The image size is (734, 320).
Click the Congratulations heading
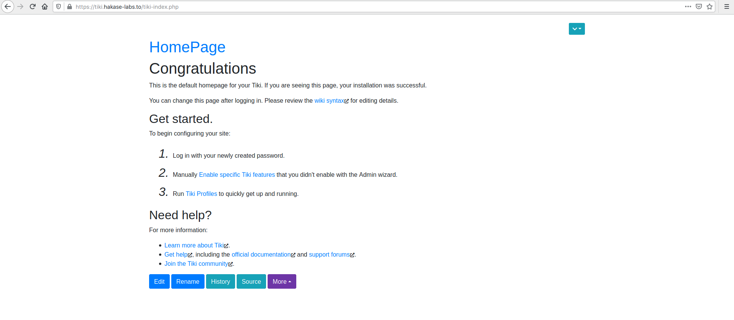pos(203,69)
